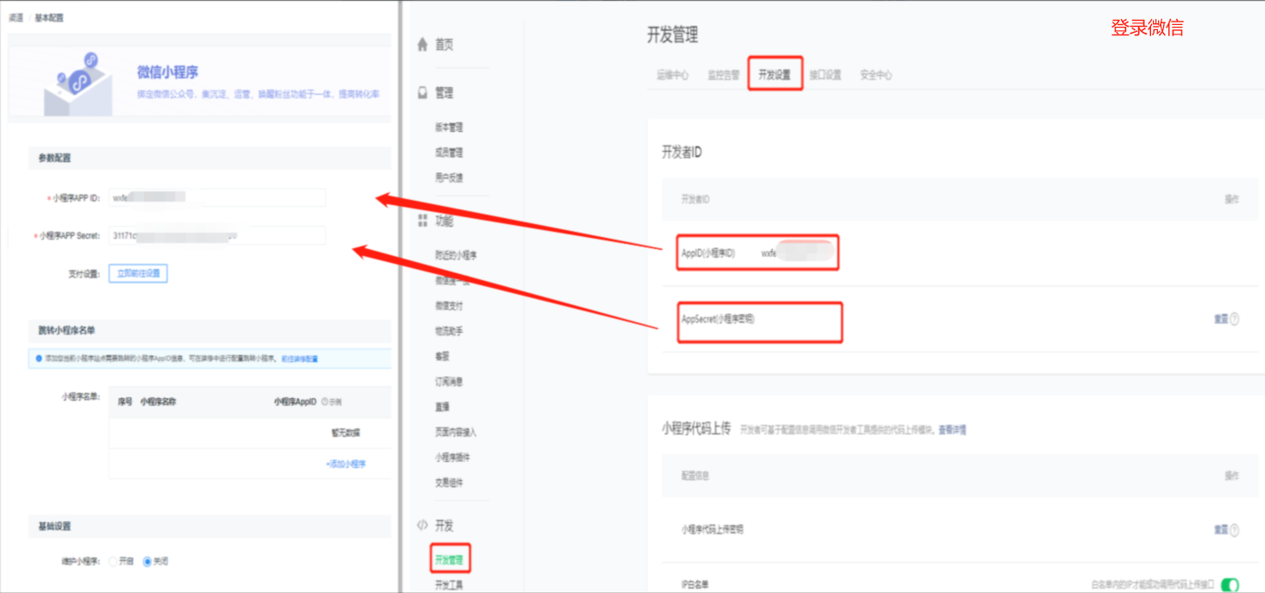
Task: Select the 关闭 radio for 维护小程序
Action: tap(148, 561)
